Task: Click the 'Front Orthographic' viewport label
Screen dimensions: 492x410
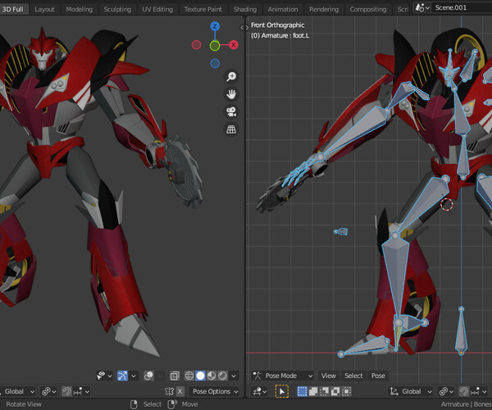Action: click(x=278, y=25)
